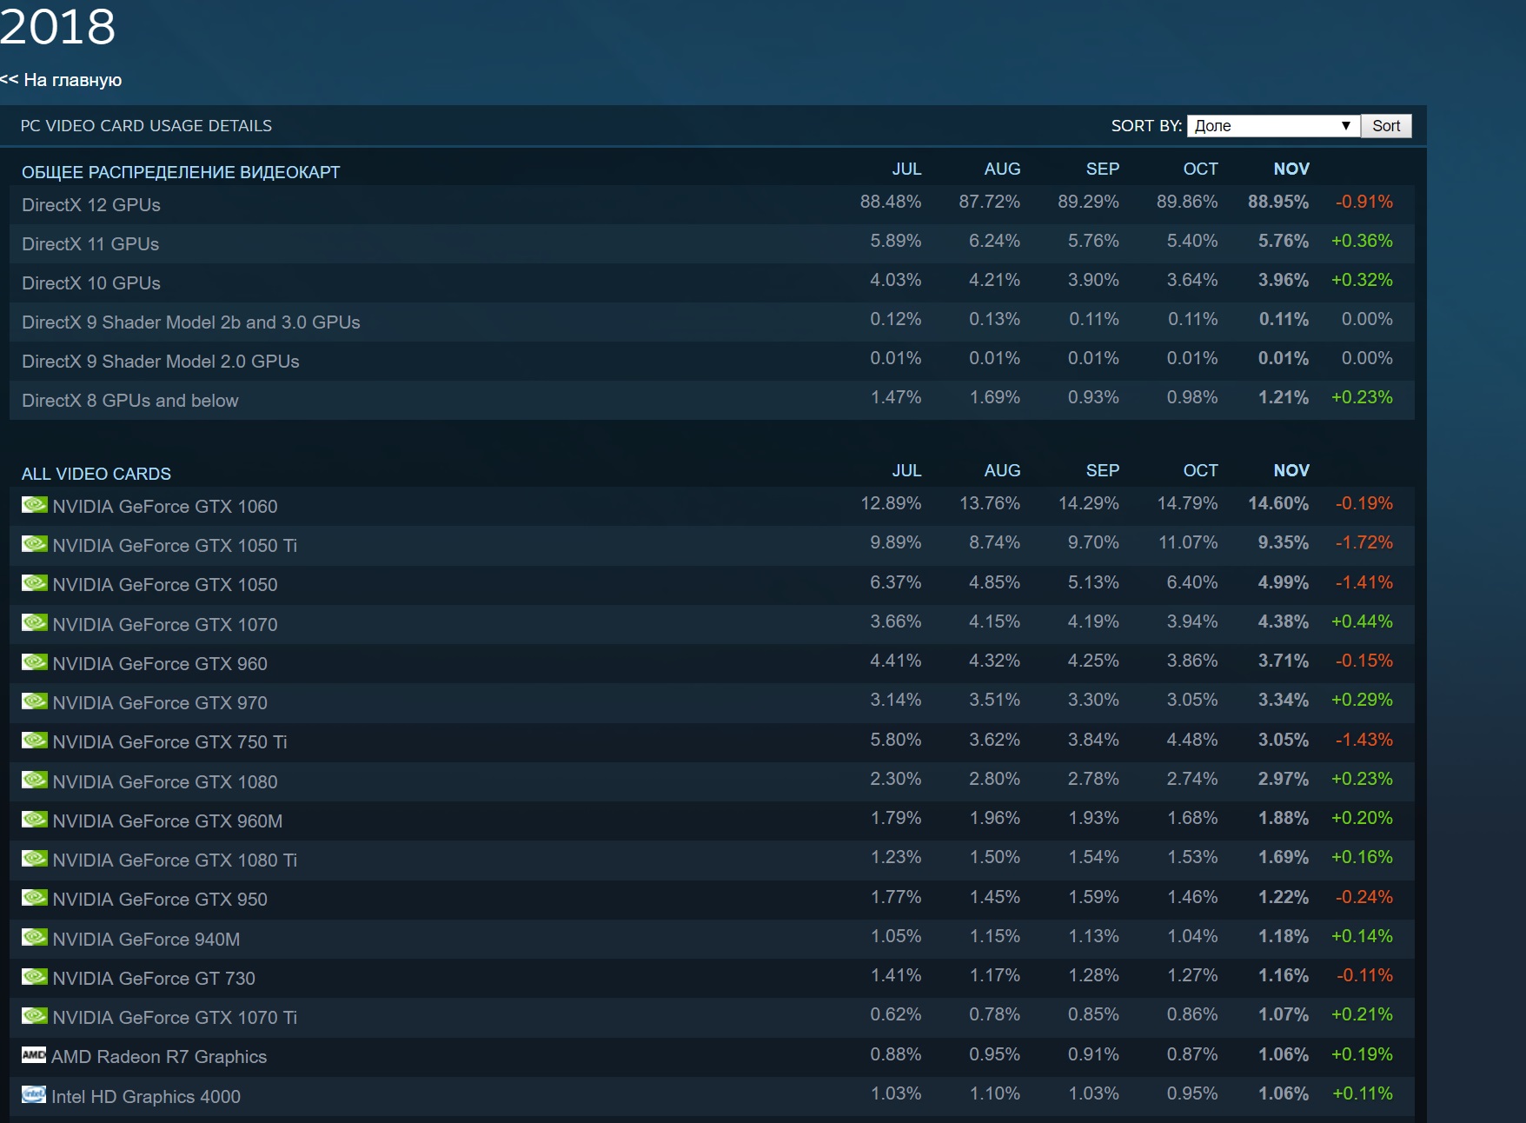The width and height of the screenshot is (1526, 1123).
Task: Click the 14.60% NOV value for GTX 1060
Action: point(1278,503)
